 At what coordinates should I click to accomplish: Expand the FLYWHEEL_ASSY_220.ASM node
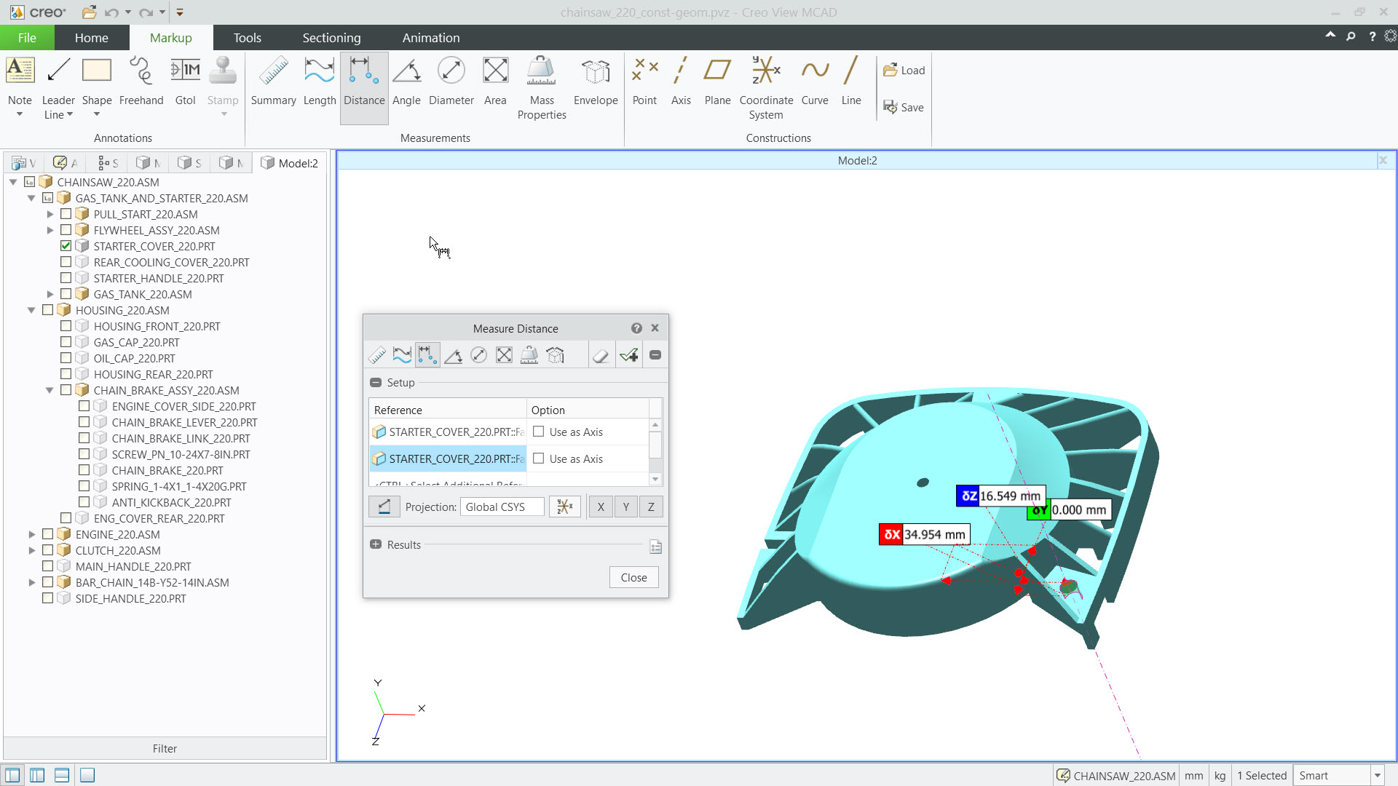(50, 230)
